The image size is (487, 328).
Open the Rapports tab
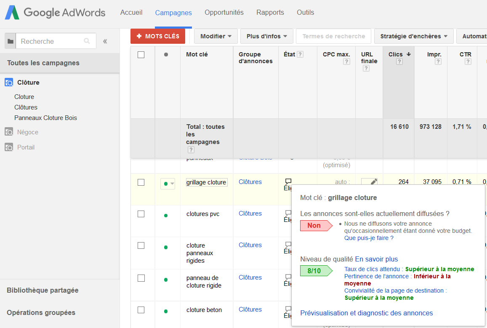click(270, 13)
